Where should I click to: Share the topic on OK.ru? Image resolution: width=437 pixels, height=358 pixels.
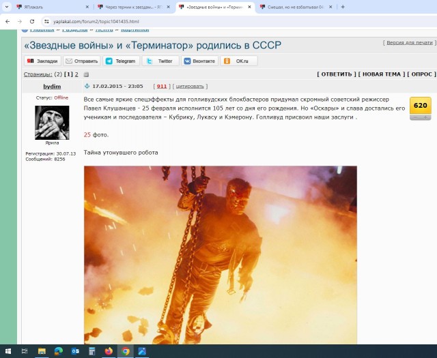[239, 61]
